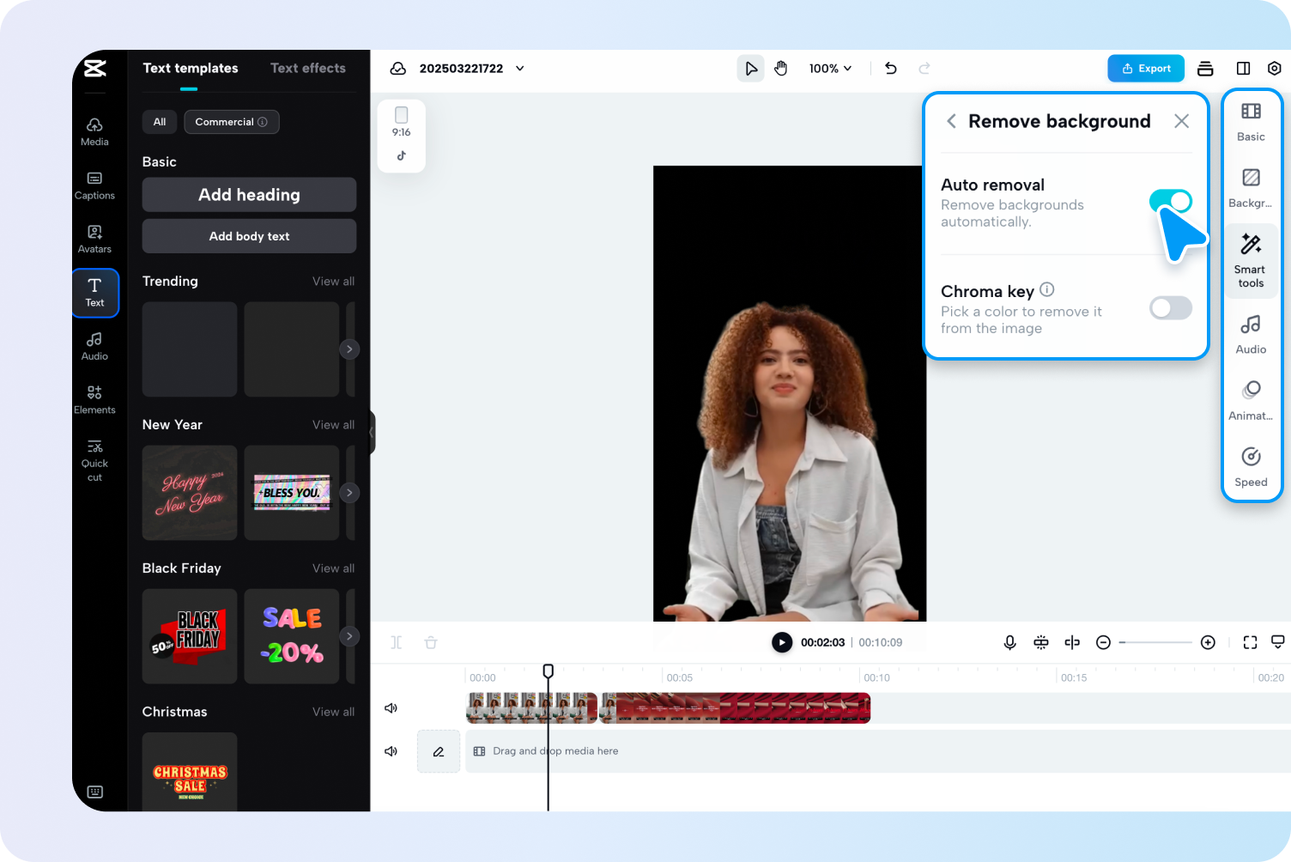Select the Commercial filter chip
This screenshot has height=862, width=1291.
pyautogui.click(x=232, y=122)
